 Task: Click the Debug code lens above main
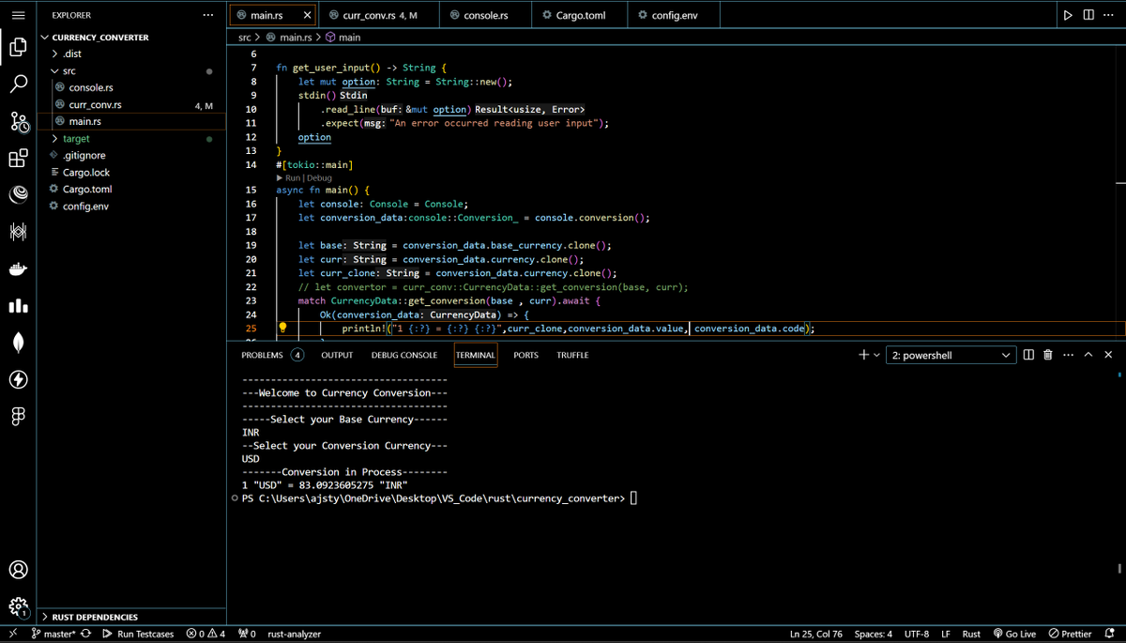pyautogui.click(x=319, y=177)
